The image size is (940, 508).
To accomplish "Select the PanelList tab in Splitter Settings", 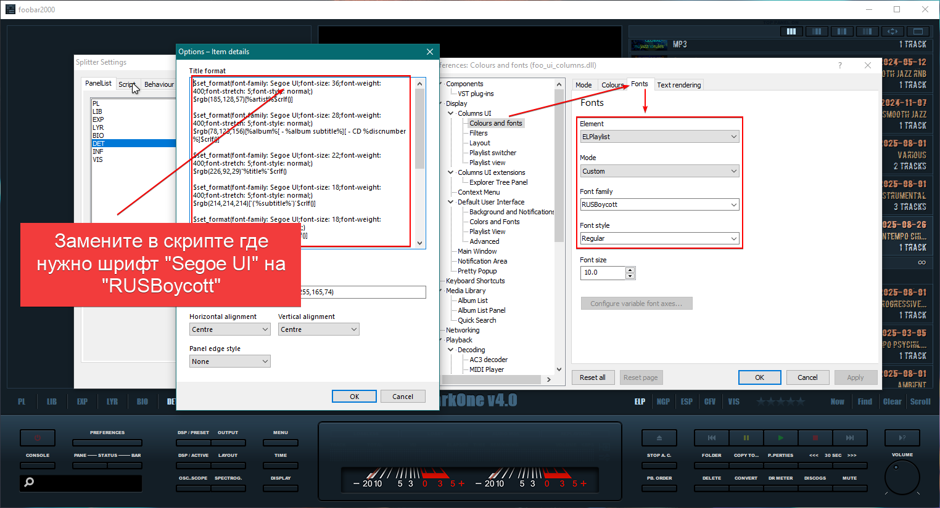I will point(99,83).
